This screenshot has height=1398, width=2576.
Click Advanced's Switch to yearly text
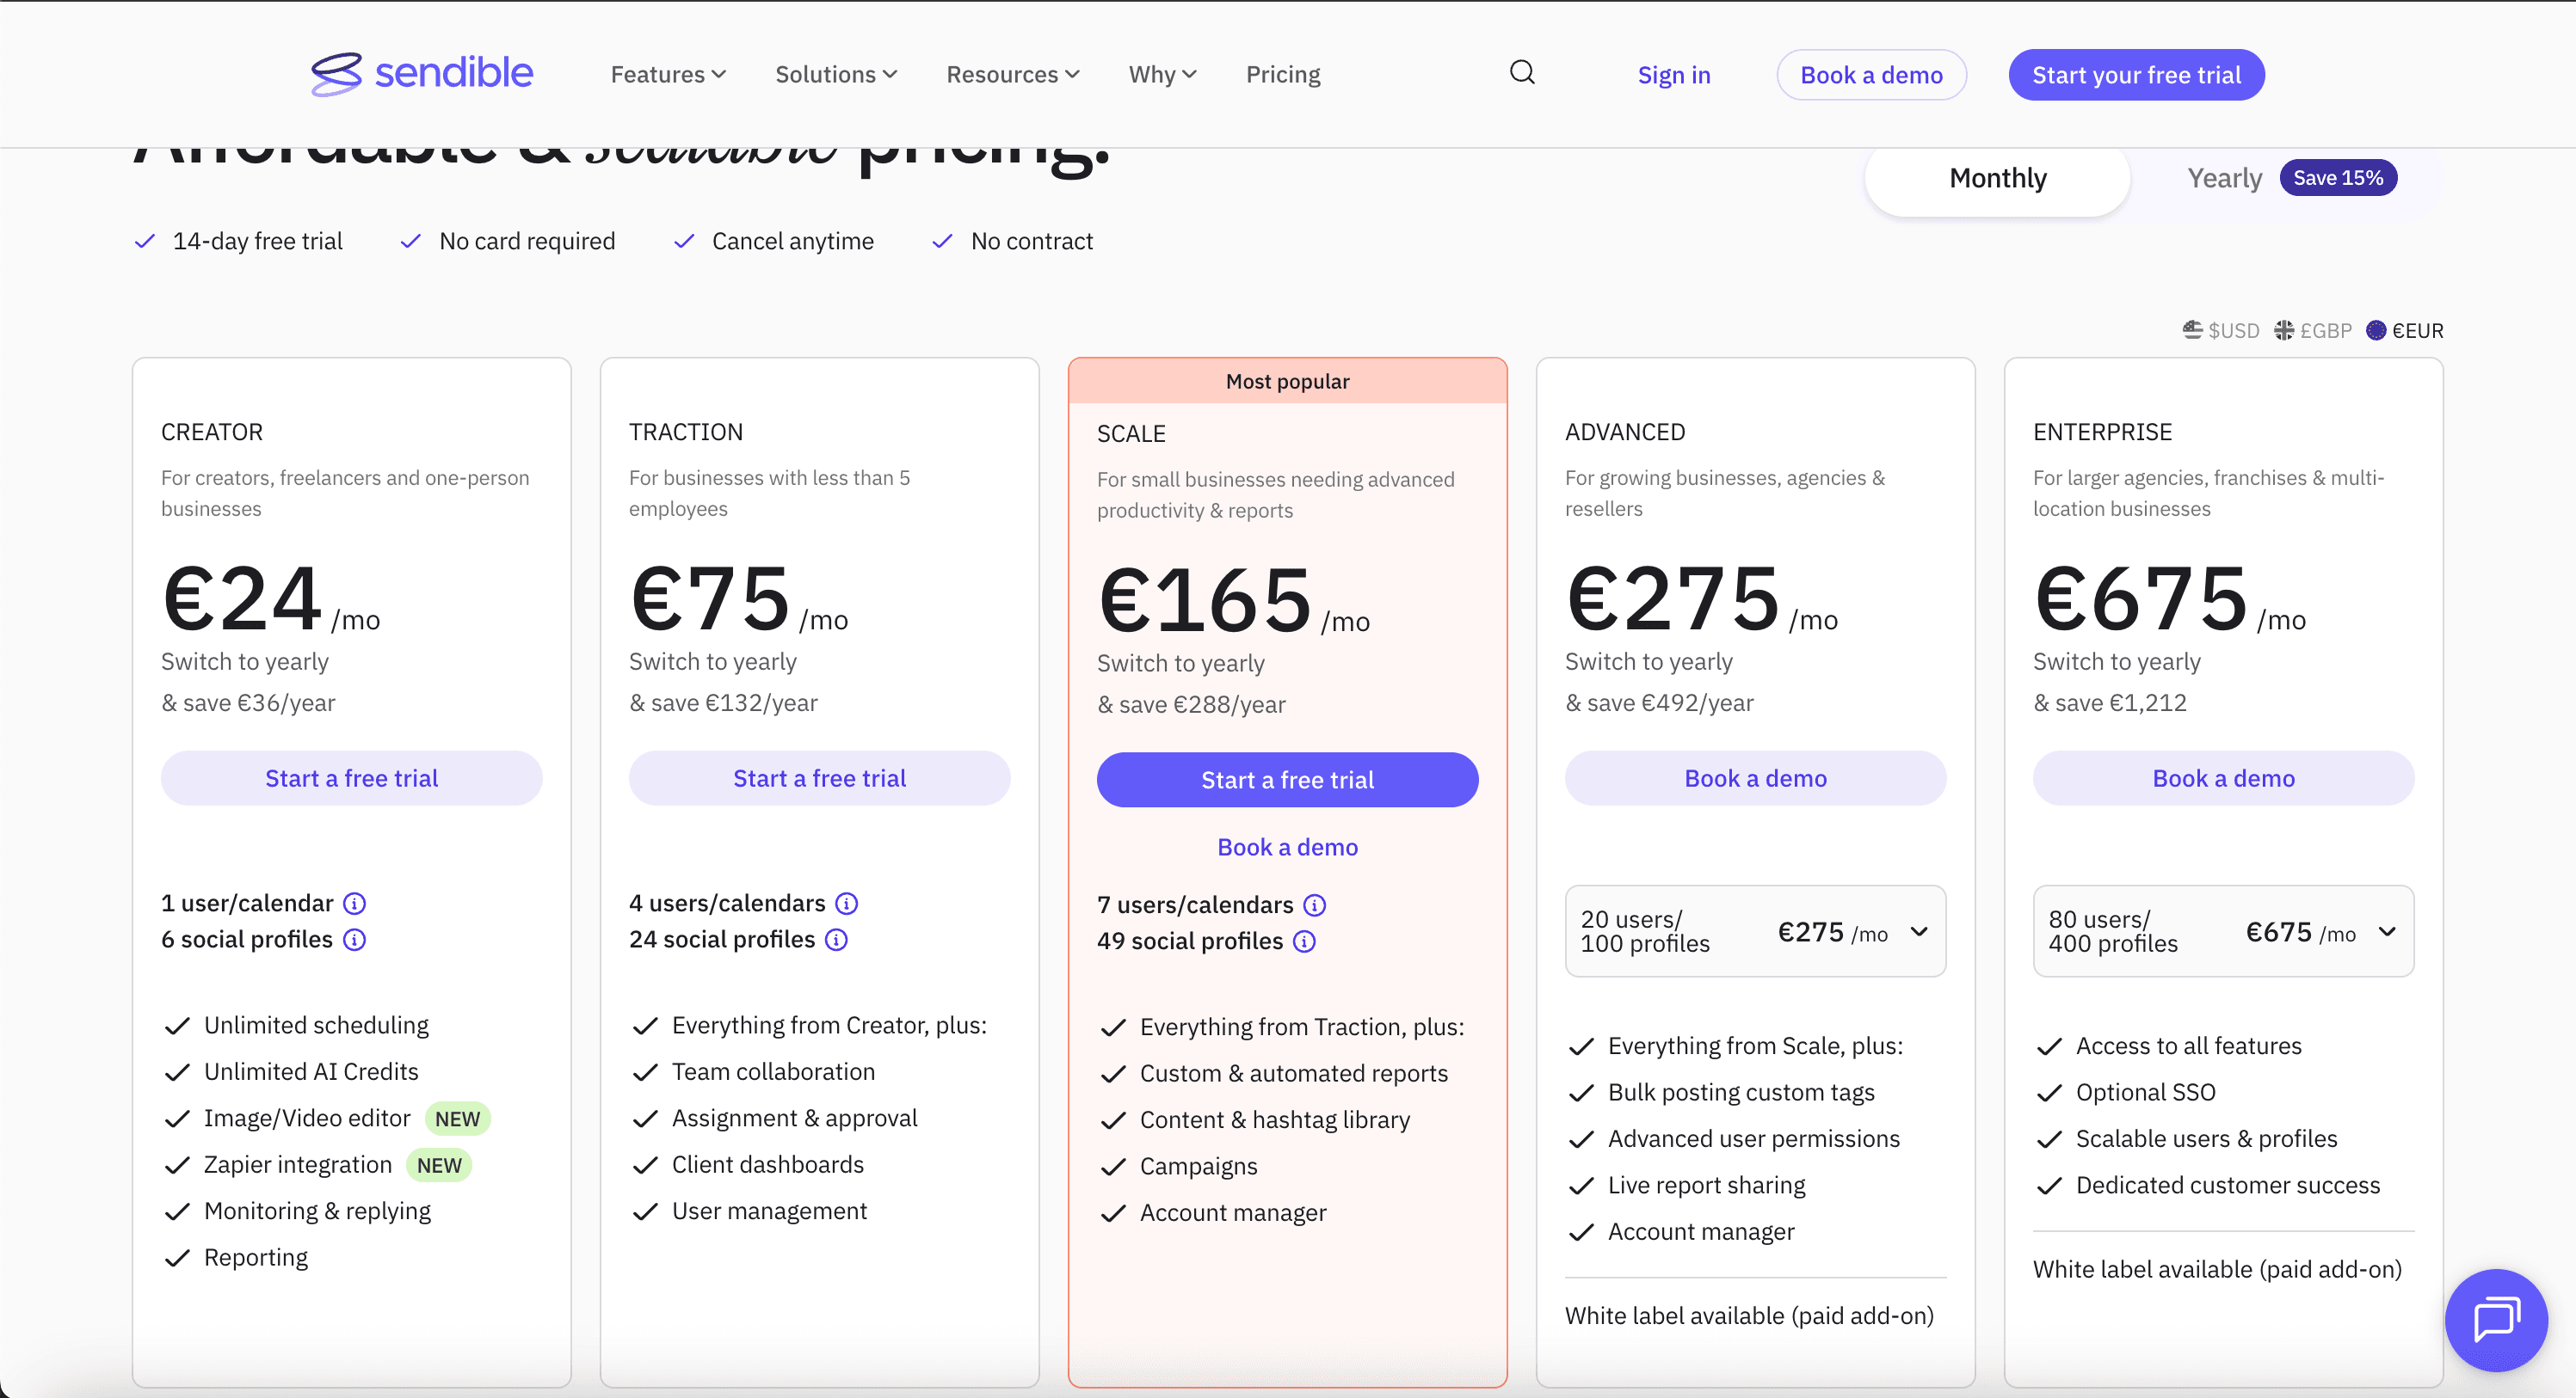[1649, 661]
